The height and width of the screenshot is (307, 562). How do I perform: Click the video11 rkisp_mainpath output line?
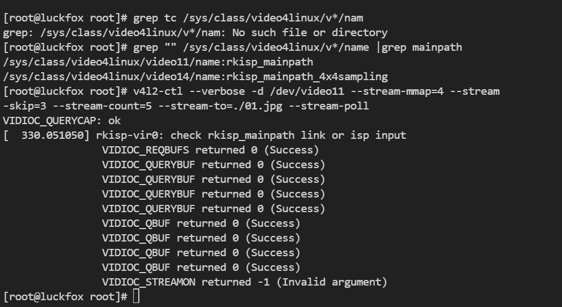tap(158, 62)
